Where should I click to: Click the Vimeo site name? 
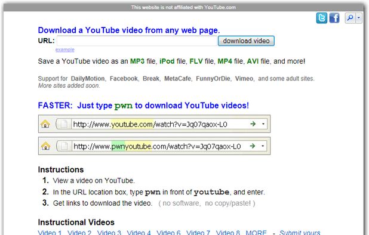pyautogui.click(x=244, y=79)
